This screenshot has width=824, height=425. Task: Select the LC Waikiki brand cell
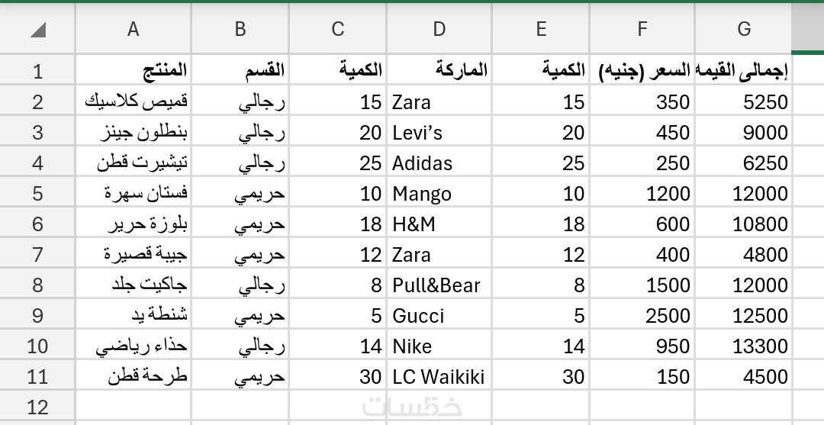439,377
